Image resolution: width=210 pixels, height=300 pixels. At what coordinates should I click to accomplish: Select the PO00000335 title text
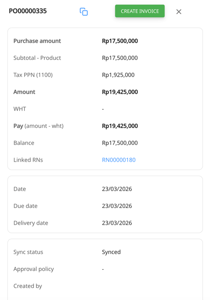pos(28,11)
